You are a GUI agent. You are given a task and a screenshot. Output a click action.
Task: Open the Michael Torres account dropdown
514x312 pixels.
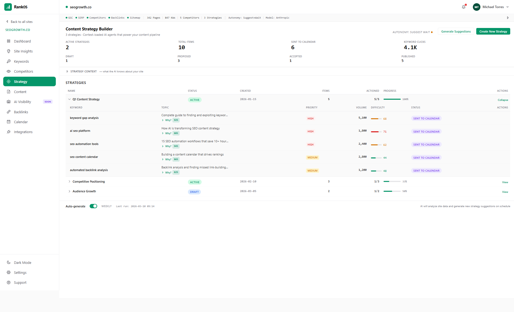click(491, 7)
